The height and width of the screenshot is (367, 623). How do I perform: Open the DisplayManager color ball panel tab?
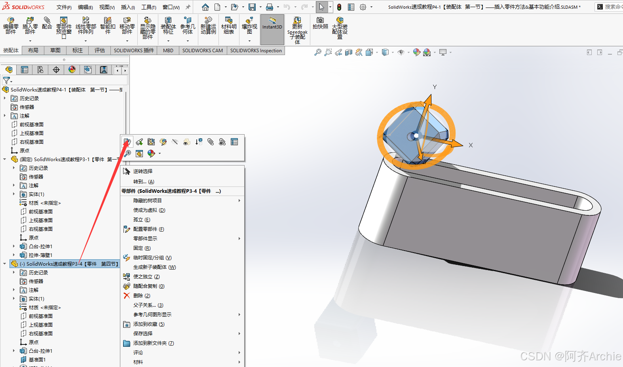pos(72,70)
